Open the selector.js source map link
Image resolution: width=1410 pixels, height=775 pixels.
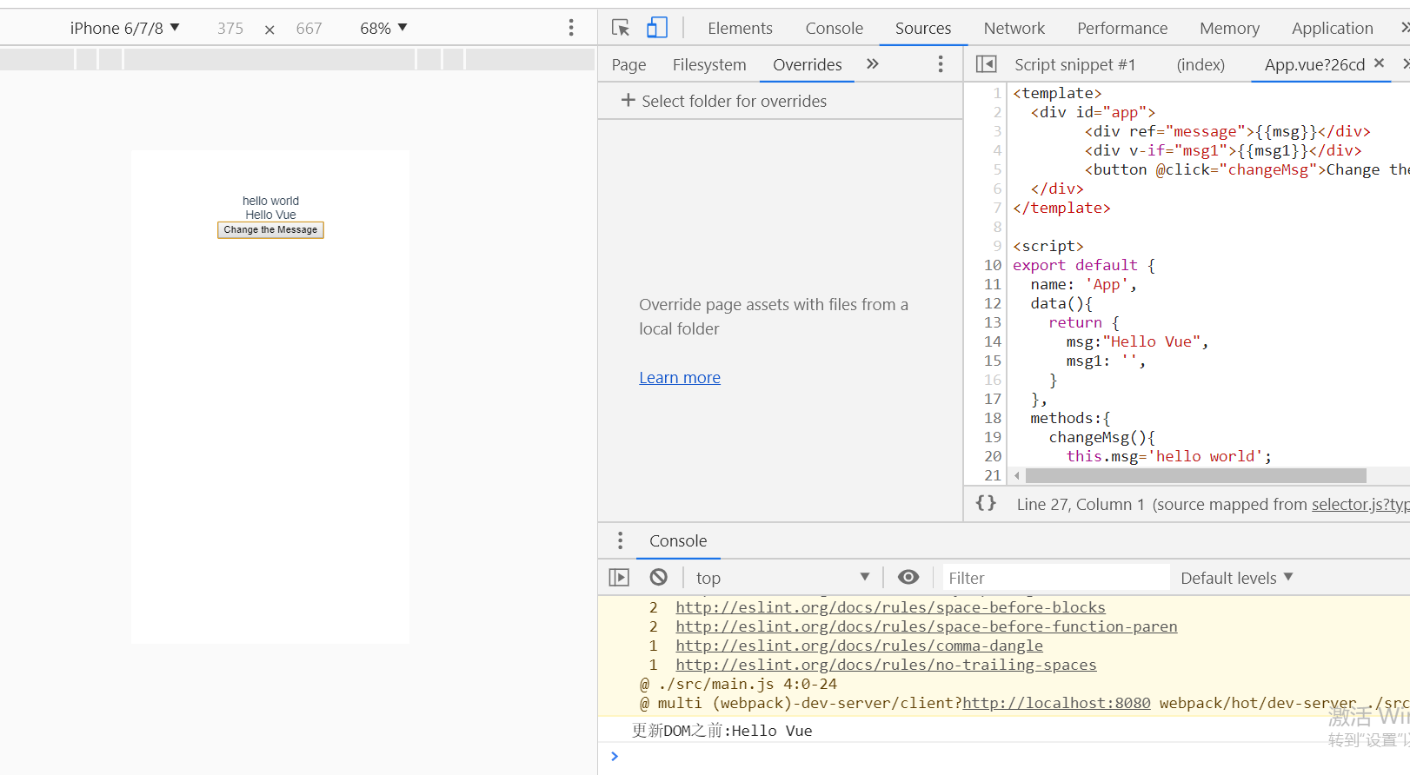tap(1360, 504)
